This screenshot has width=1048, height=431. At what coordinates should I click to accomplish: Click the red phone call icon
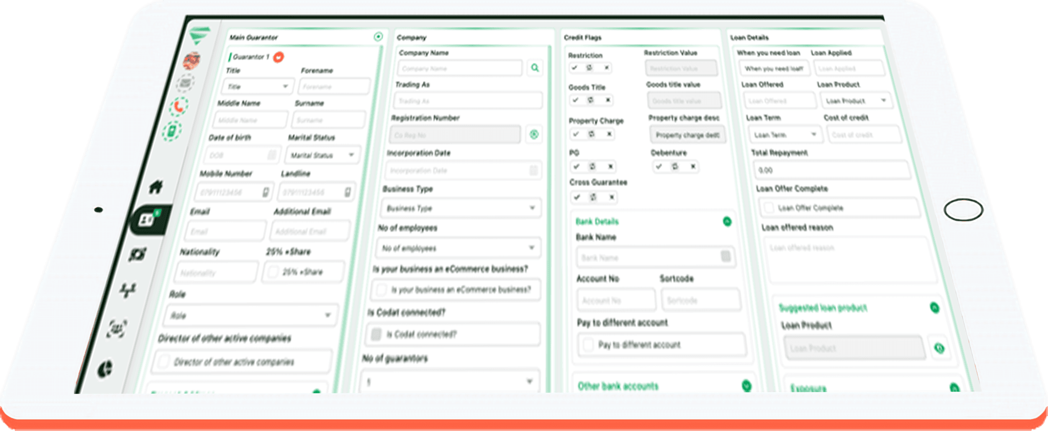tap(179, 106)
